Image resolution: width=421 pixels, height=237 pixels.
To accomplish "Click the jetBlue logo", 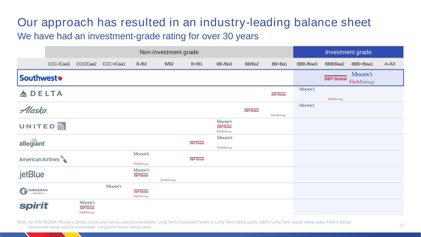I will [32, 175].
